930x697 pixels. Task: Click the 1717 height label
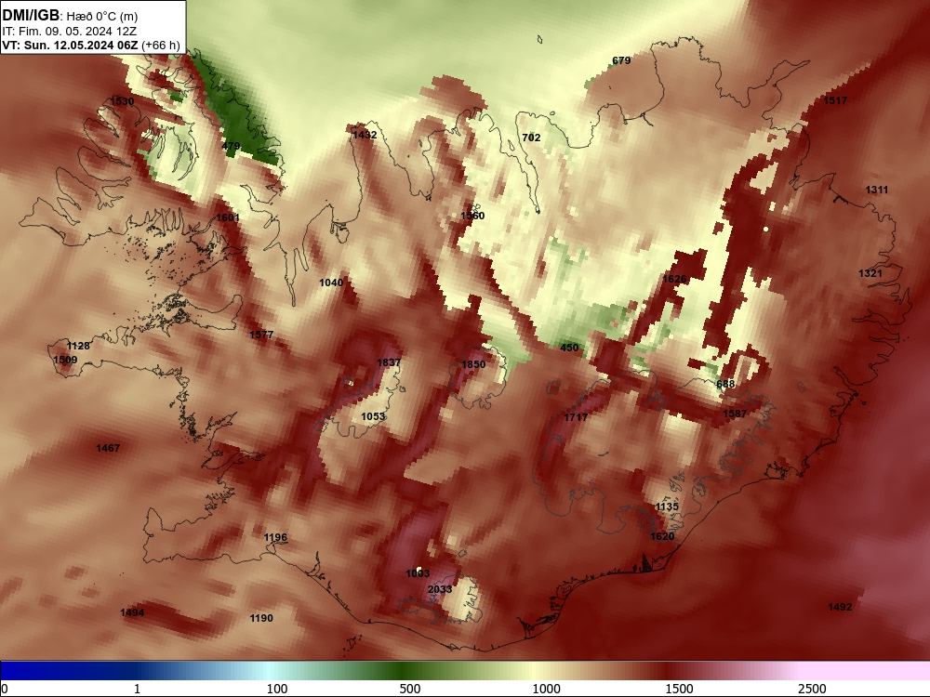[x=576, y=418]
